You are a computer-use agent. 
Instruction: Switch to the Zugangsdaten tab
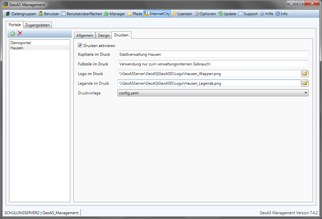click(x=37, y=25)
